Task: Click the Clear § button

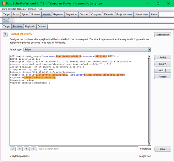Action: [163, 64]
